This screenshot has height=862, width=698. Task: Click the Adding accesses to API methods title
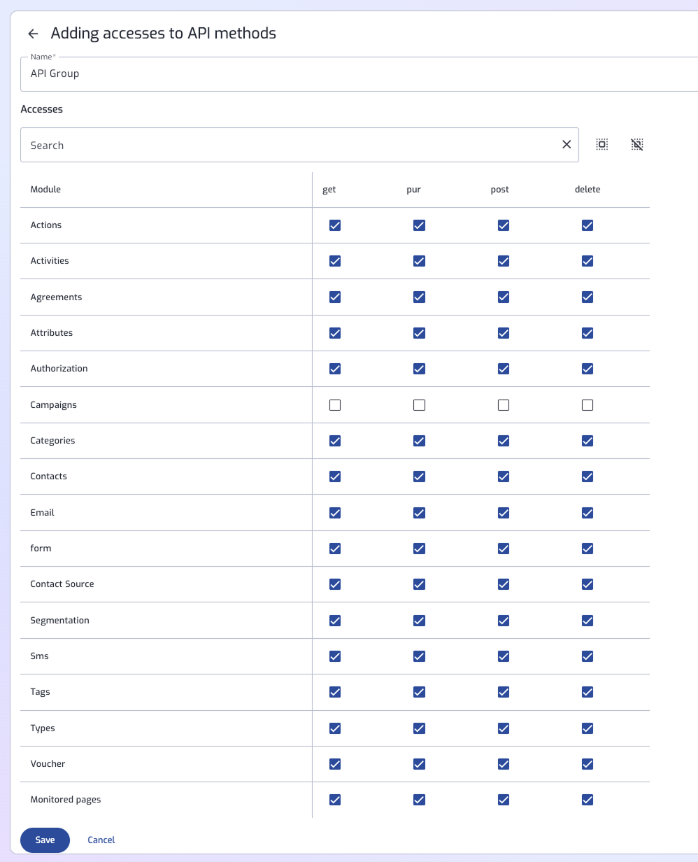click(164, 33)
